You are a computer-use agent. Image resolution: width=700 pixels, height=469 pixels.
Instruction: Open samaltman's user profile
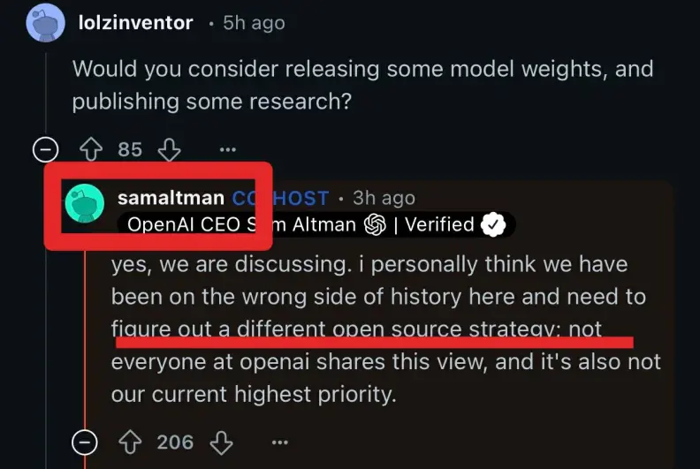pos(171,198)
